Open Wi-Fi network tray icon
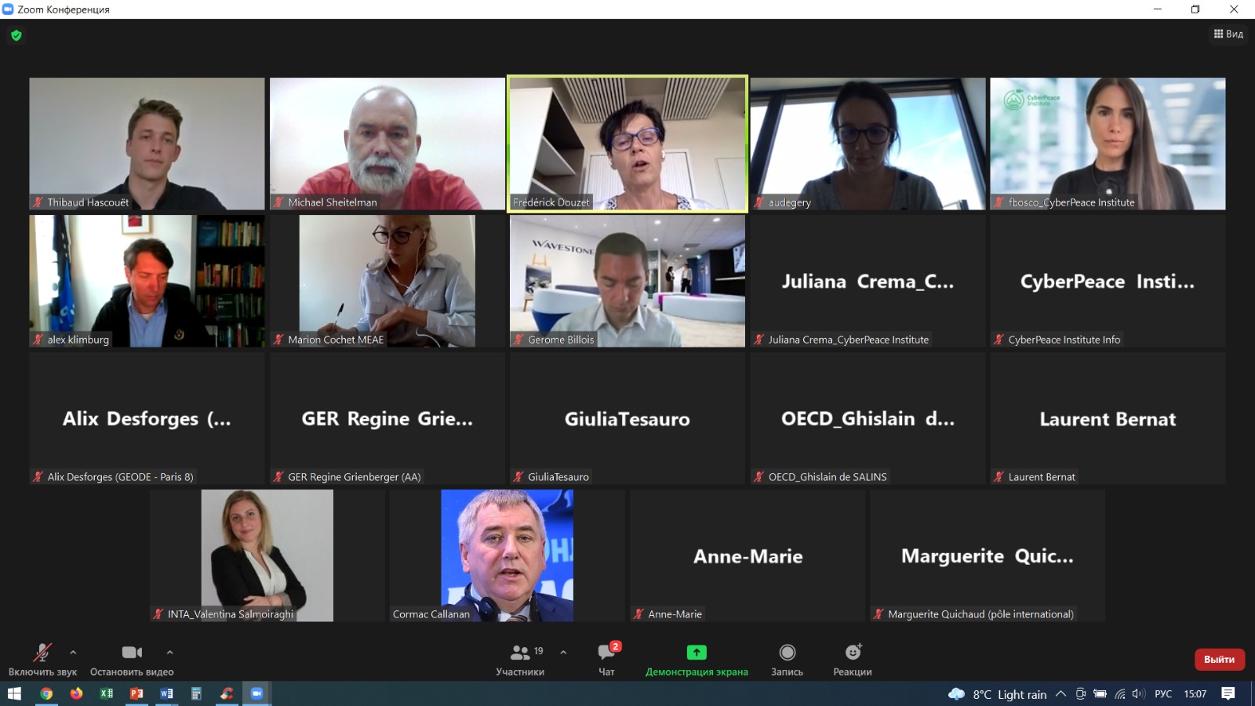The width and height of the screenshot is (1255, 706). [x=1120, y=693]
